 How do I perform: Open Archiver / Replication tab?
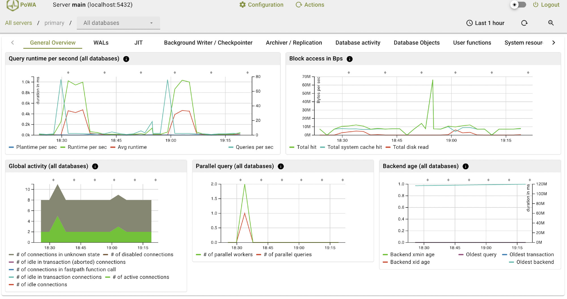pos(294,43)
